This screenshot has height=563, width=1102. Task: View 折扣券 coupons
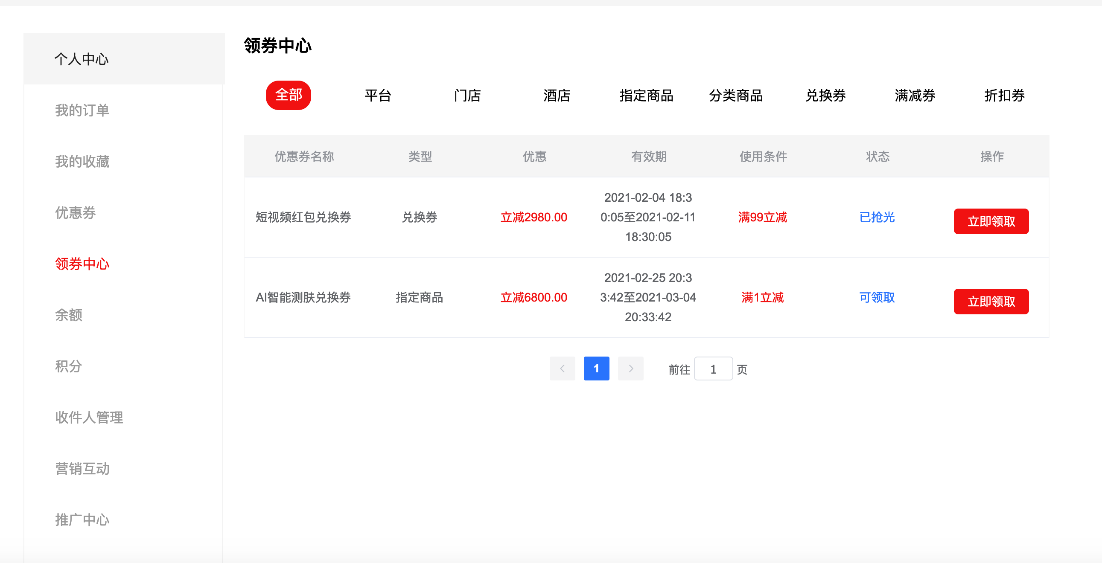(1004, 95)
